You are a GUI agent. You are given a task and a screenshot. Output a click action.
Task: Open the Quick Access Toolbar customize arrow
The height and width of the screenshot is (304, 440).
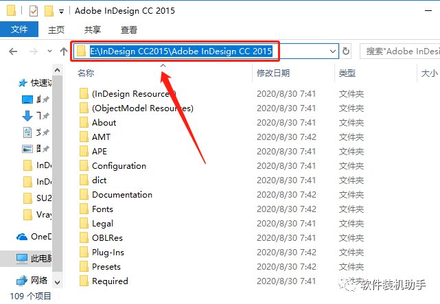(61, 12)
